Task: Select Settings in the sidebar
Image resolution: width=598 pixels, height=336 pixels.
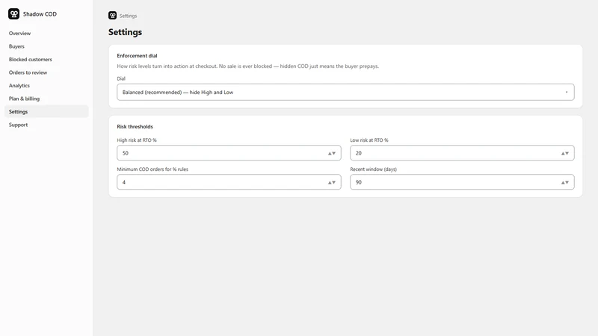Action: click(x=46, y=111)
